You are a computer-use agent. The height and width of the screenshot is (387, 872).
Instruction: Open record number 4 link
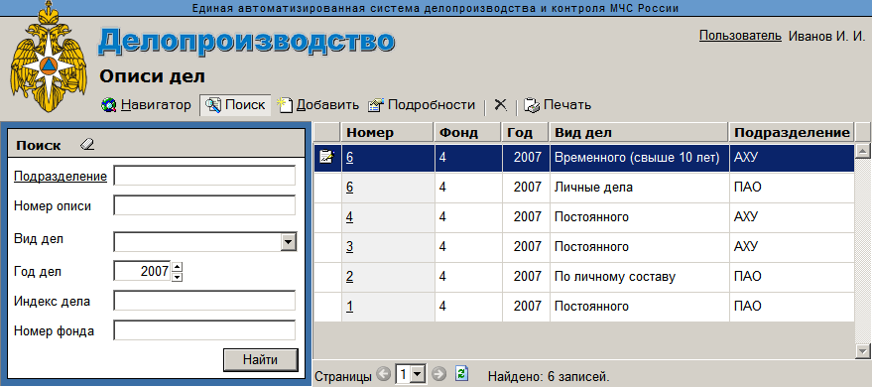(350, 217)
